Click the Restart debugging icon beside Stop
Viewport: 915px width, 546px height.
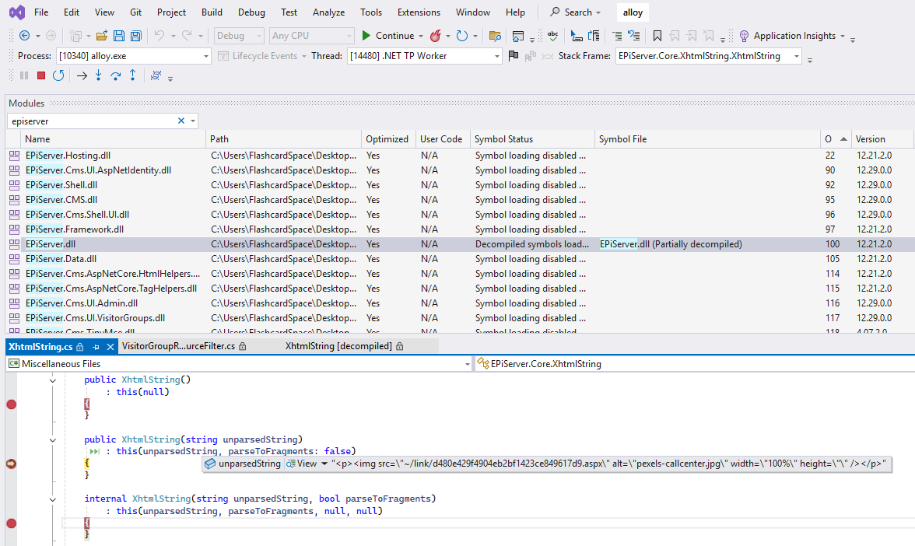58,75
